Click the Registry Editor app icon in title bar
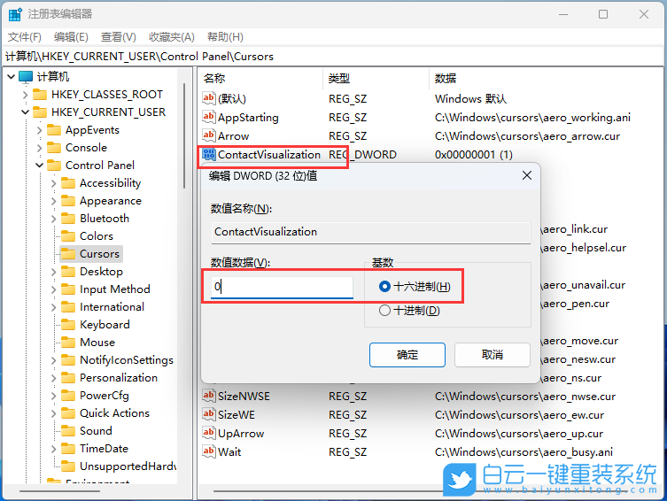The height and width of the screenshot is (501, 667). [15, 14]
